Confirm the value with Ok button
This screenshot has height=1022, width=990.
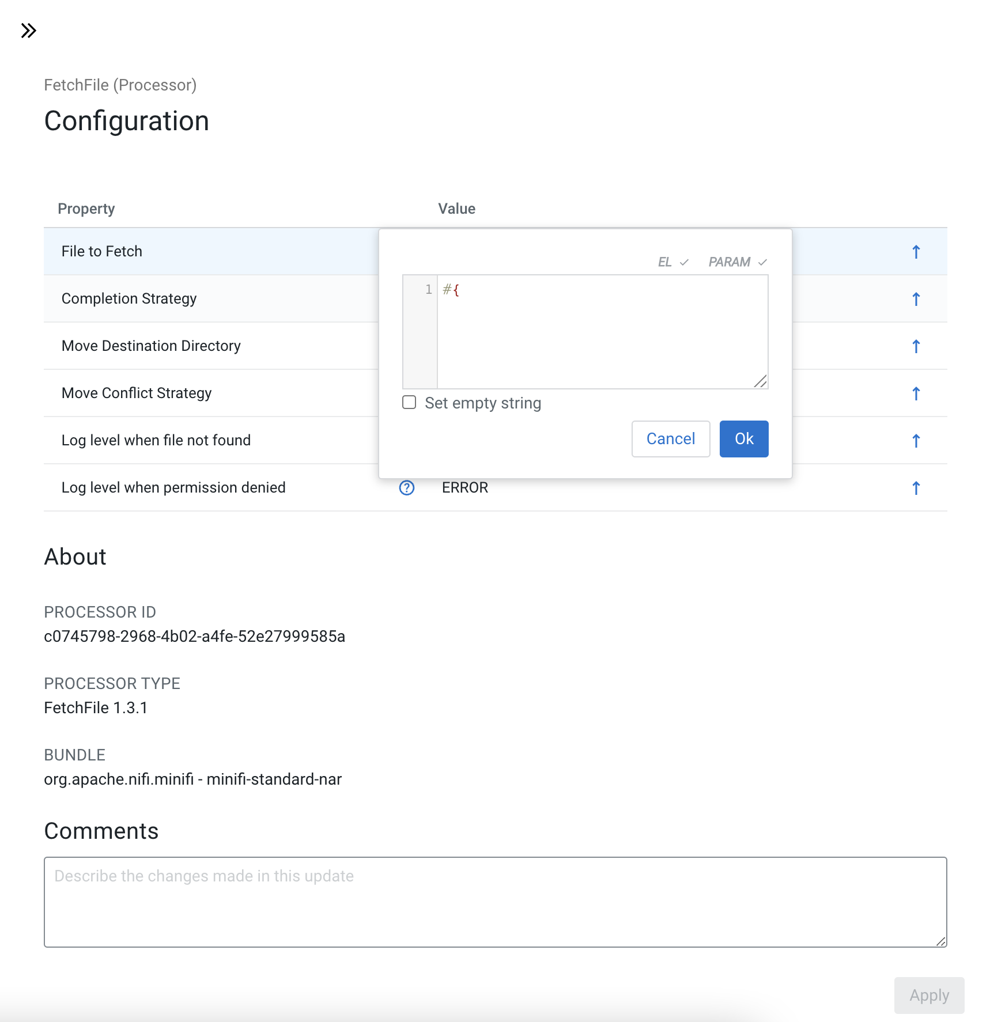[743, 439]
